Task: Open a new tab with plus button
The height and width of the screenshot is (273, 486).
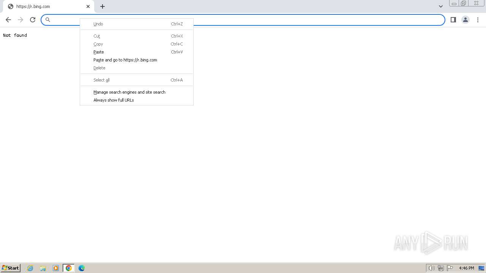Action: 103,6
